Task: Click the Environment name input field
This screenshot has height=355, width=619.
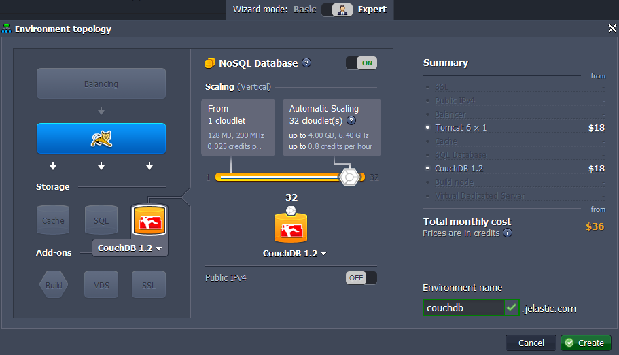Action: 463,307
